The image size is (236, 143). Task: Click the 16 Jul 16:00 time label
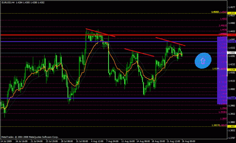22,141
